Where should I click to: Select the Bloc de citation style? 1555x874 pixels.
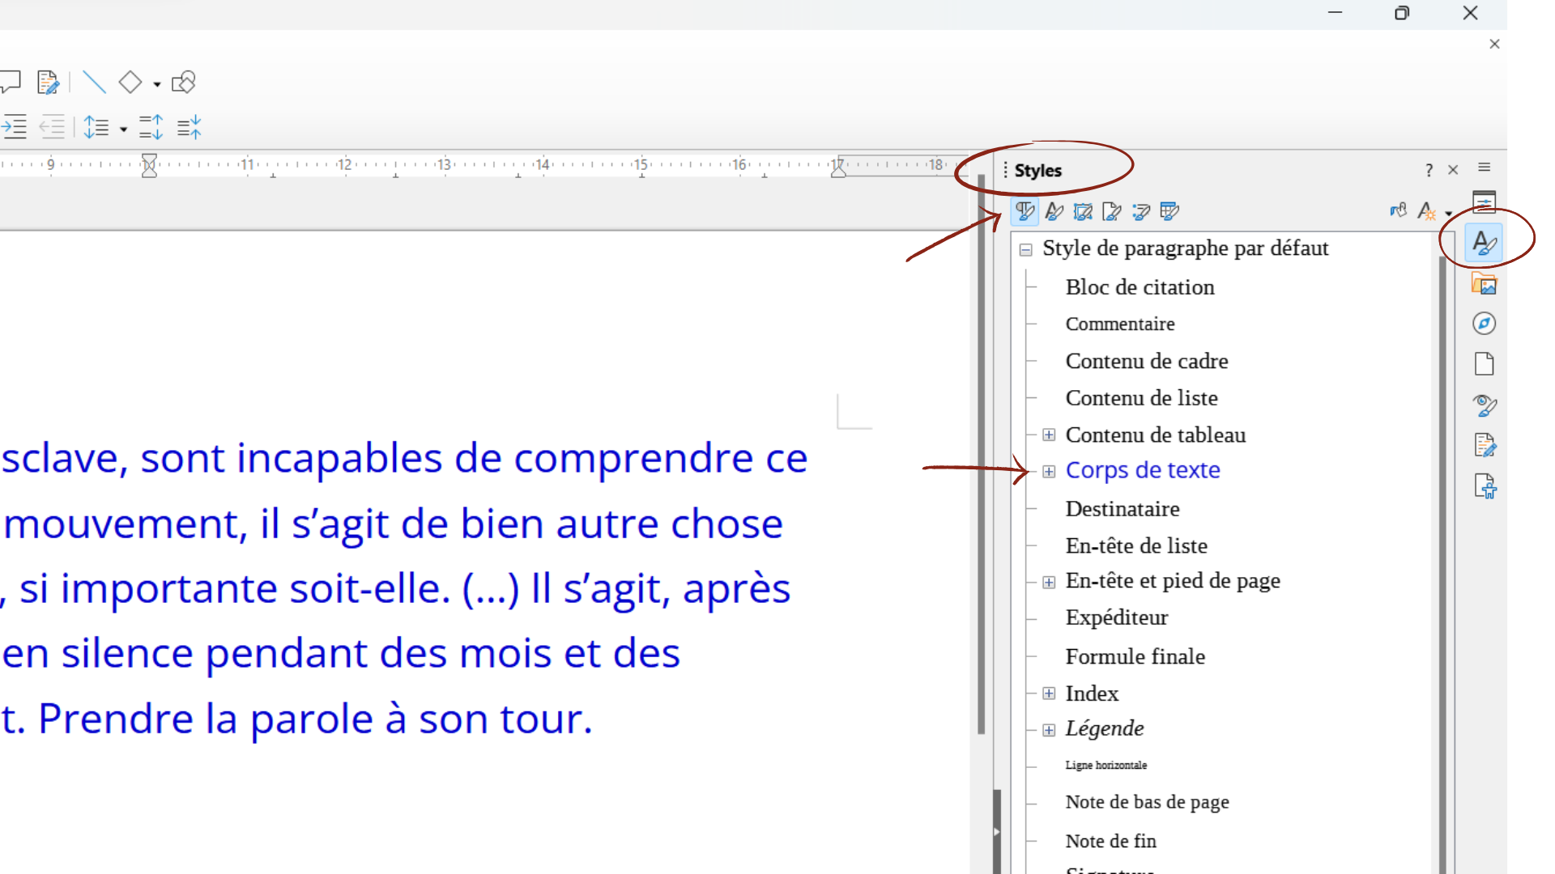click(1140, 287)
